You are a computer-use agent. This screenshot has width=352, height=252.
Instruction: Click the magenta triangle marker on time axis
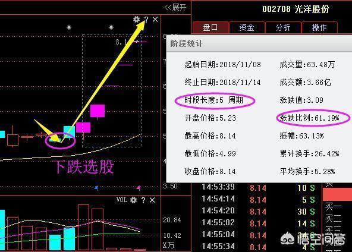click(x=139, y=188)
